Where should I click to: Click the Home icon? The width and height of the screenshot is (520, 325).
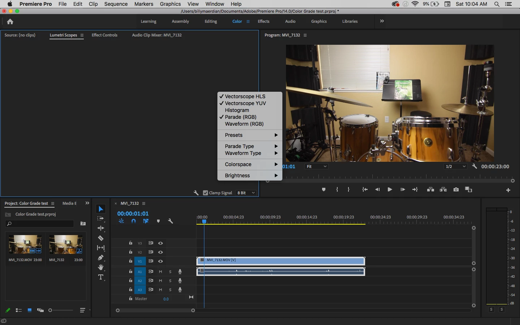coord(10,22)
